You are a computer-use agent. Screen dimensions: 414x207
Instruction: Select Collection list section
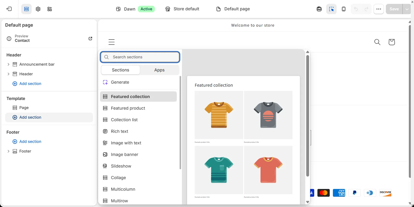coord(138,120)
